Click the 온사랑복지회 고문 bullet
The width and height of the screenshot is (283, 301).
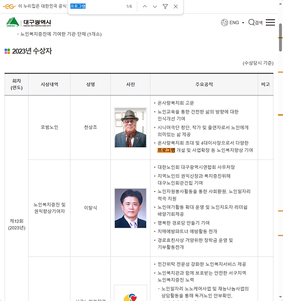tap(176, 103)
